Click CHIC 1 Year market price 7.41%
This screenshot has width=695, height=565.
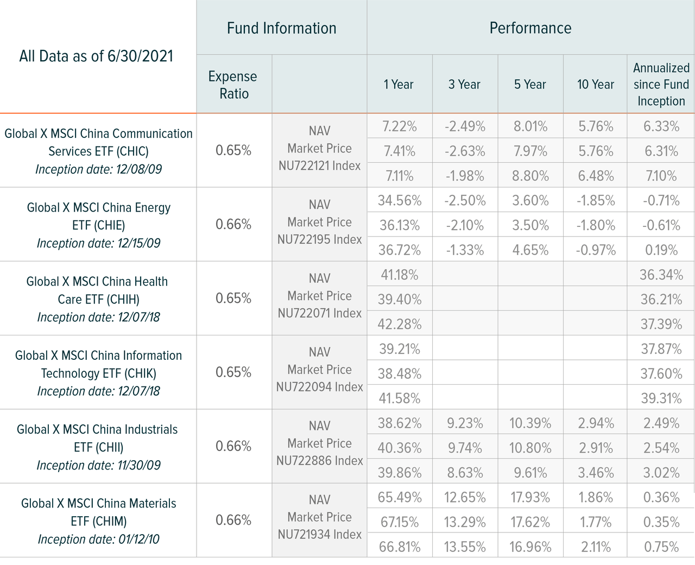coord(400,151)
